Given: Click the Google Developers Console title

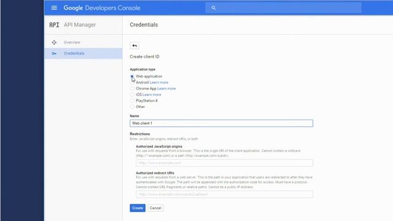Looking at the screenshot, I should tap(102, 8).
